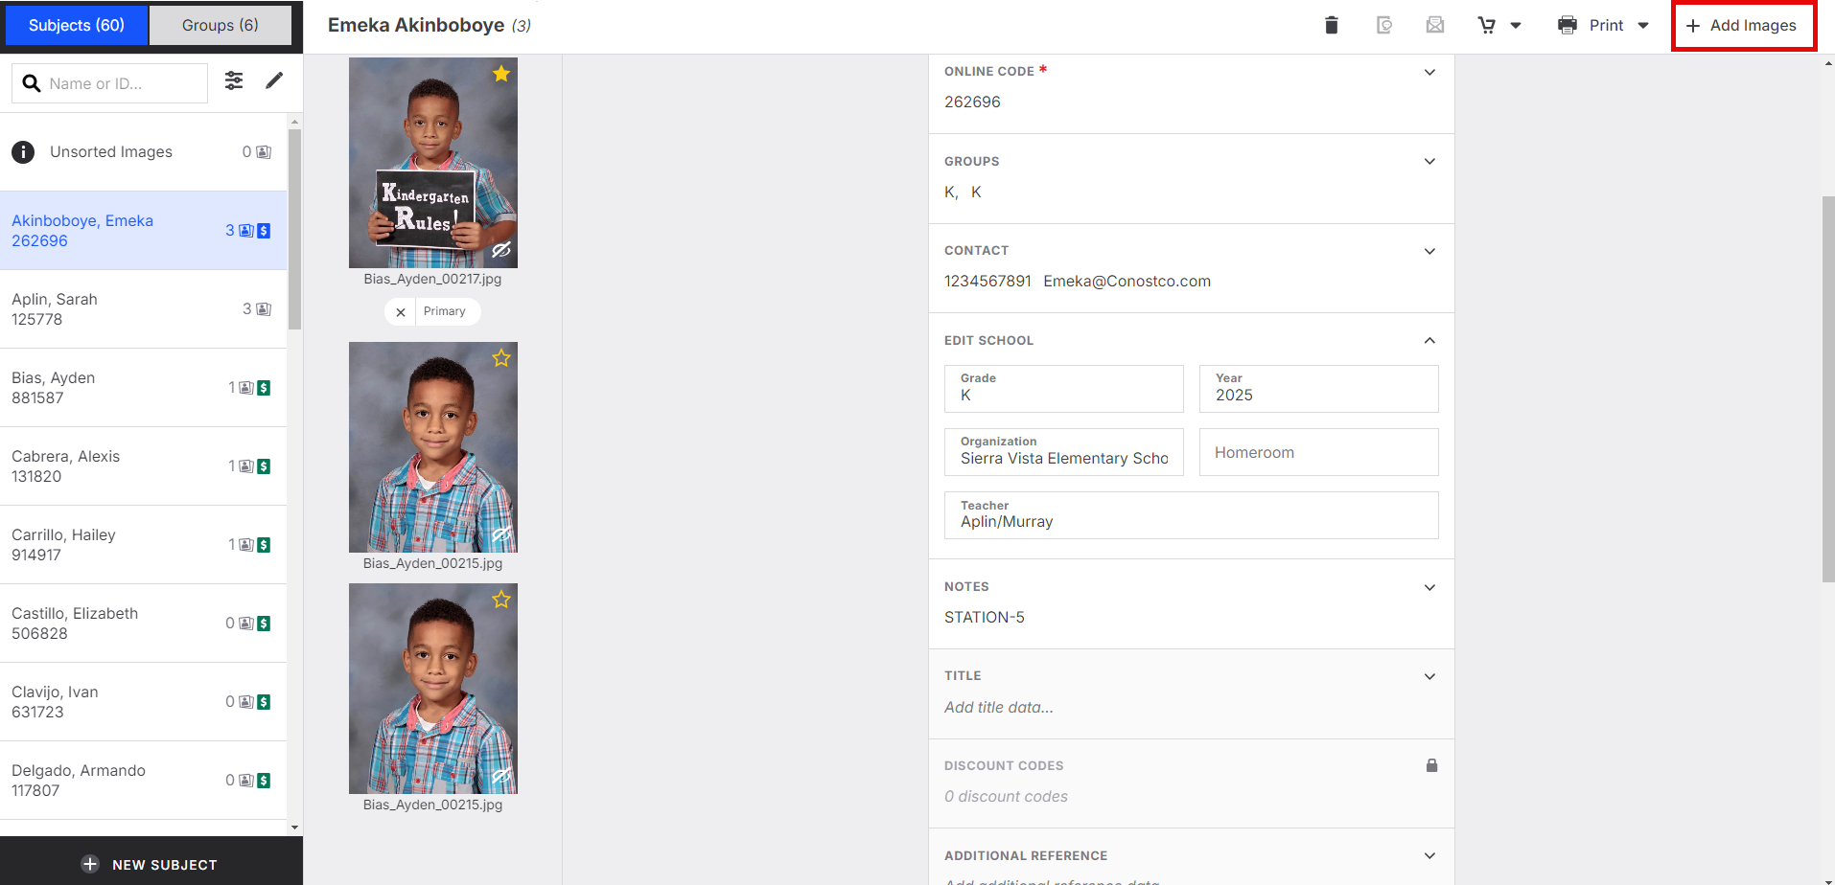The height and width of the screenshot is (885, 1835).
Task: Click the Homeroom field
Action: (1318, 452)
